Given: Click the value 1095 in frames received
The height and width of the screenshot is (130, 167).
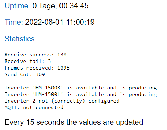Looking at the screenshot, I should click(x=63, y=68).
